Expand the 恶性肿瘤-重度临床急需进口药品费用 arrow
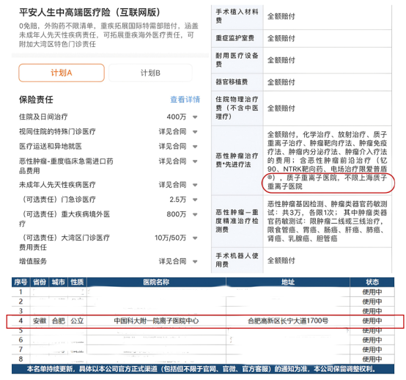The height and width of the screenshot is (380, 406). pyautogui.click(x=195, y=161)
